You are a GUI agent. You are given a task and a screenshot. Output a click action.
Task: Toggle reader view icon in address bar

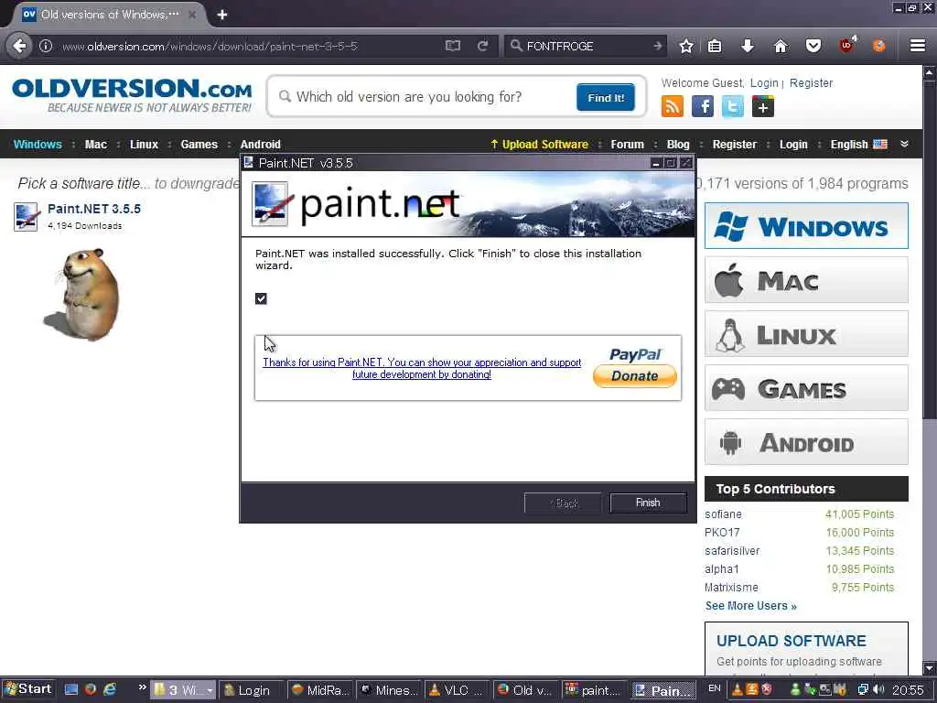[x=453, y=46]
